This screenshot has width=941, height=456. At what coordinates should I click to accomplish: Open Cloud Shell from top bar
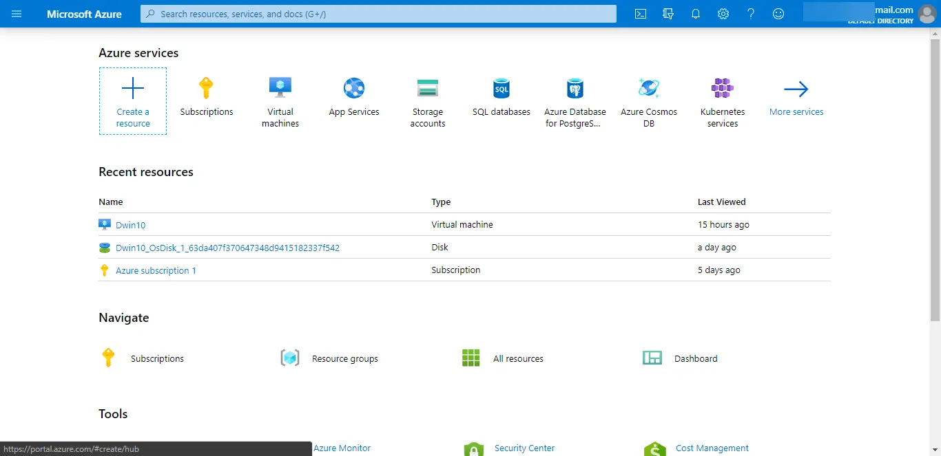pos(641,14)
